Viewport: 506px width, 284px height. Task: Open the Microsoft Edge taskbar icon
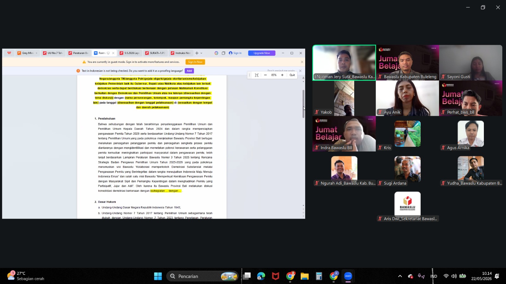(261, 276)
